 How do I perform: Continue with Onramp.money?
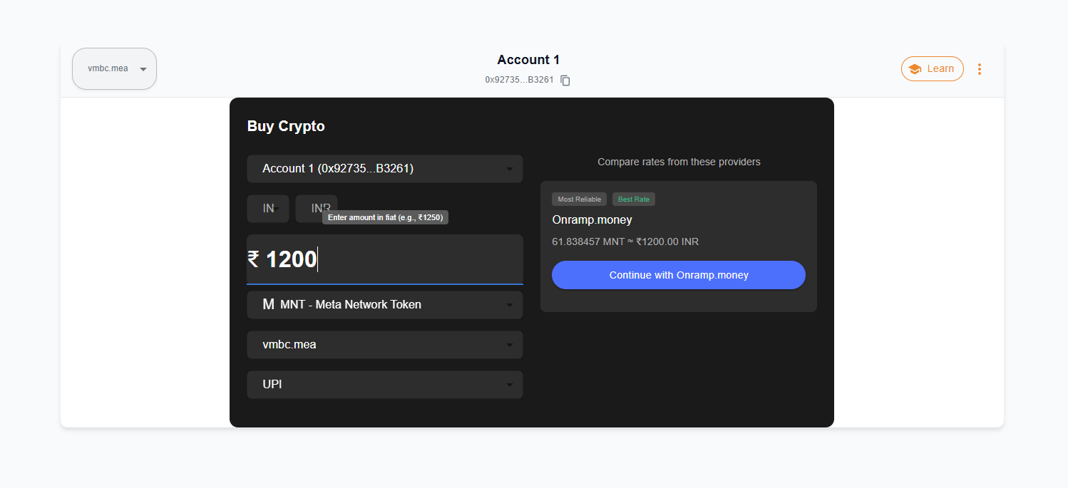click(x=679, y=275)
